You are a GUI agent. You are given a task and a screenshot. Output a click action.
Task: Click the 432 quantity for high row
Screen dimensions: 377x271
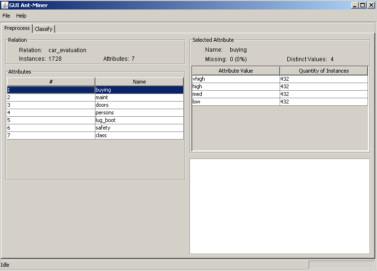(324, 86)
